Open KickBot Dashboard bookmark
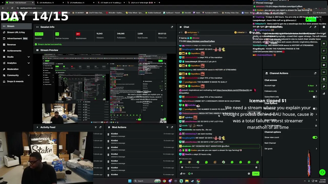 pyautogui.click(x=153, y=13)
